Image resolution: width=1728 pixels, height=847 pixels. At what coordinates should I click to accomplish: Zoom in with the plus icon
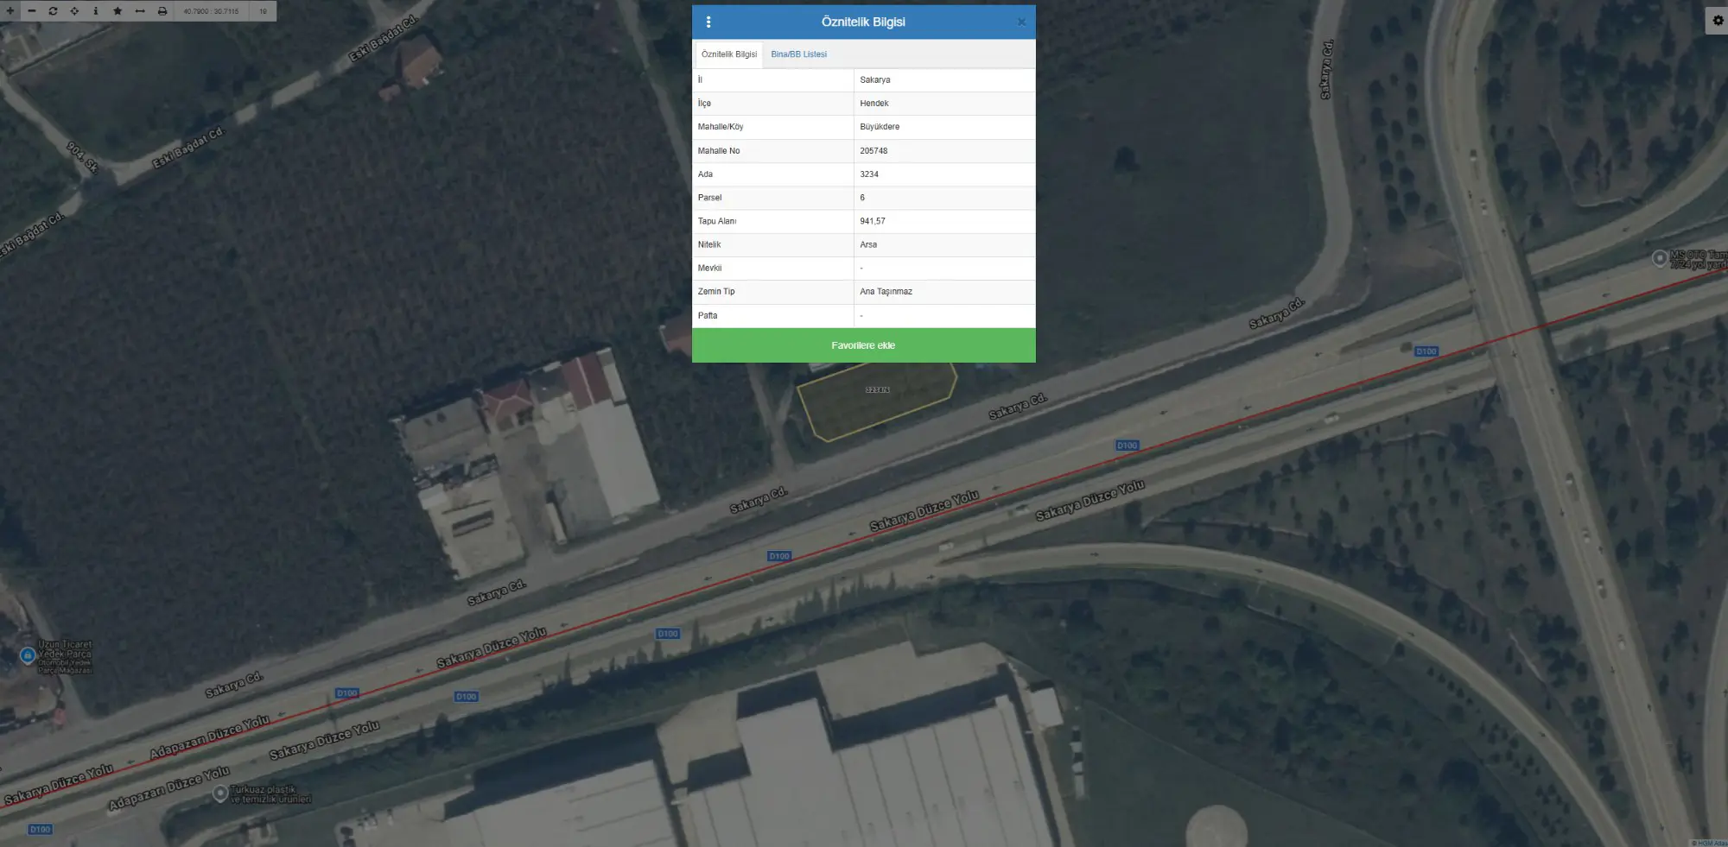(10, 11)
